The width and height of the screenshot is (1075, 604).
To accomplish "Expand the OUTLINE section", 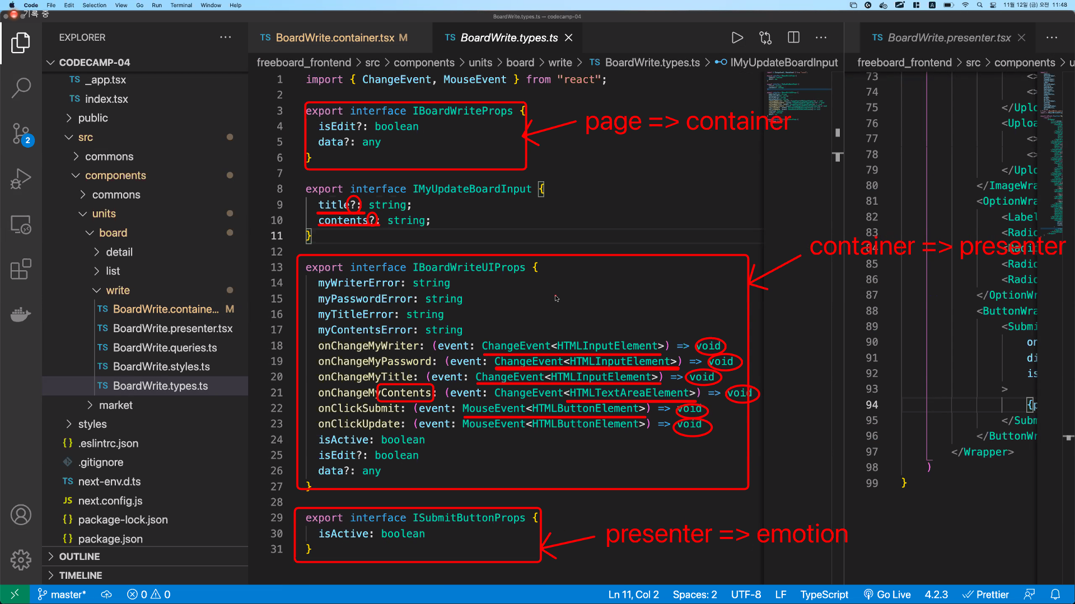I will pos(79,556).
